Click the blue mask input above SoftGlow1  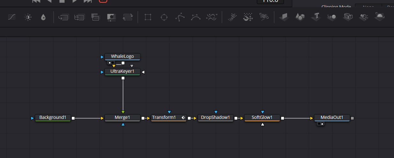click(x=263, y=112)
